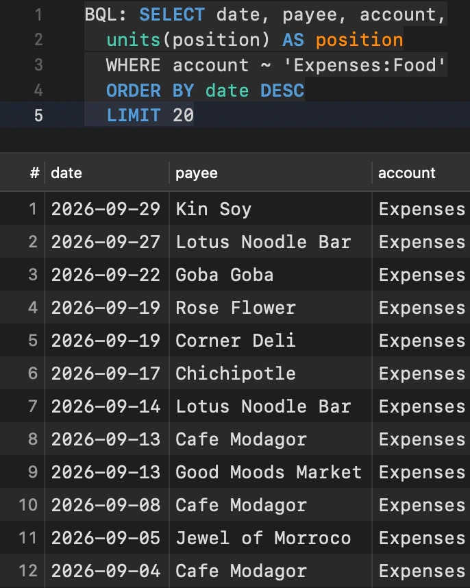
Task: Click the SELECT keyword in query line 1
Action: tap(172, 15)
